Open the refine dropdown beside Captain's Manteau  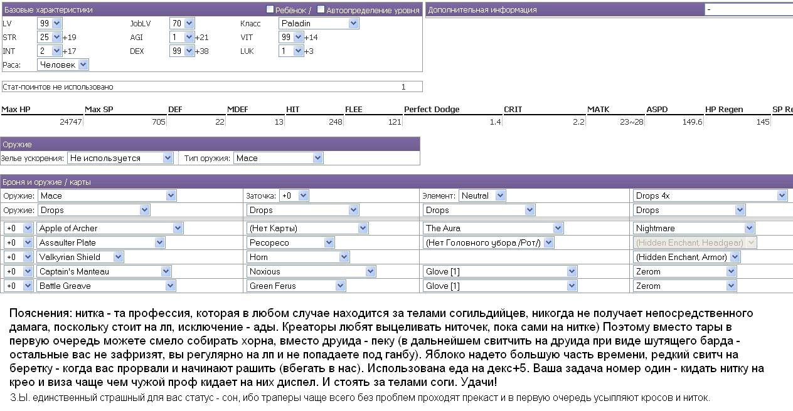18,271
